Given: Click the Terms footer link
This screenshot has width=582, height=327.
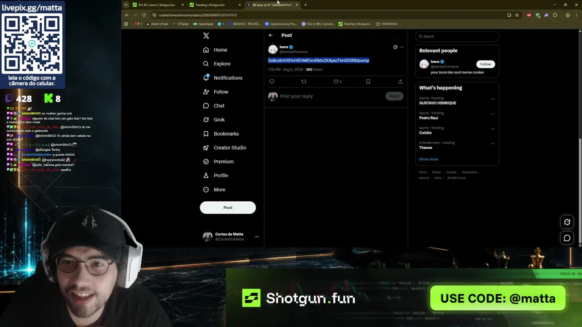Looking at the screenshot, I should (x=423, y=173).
